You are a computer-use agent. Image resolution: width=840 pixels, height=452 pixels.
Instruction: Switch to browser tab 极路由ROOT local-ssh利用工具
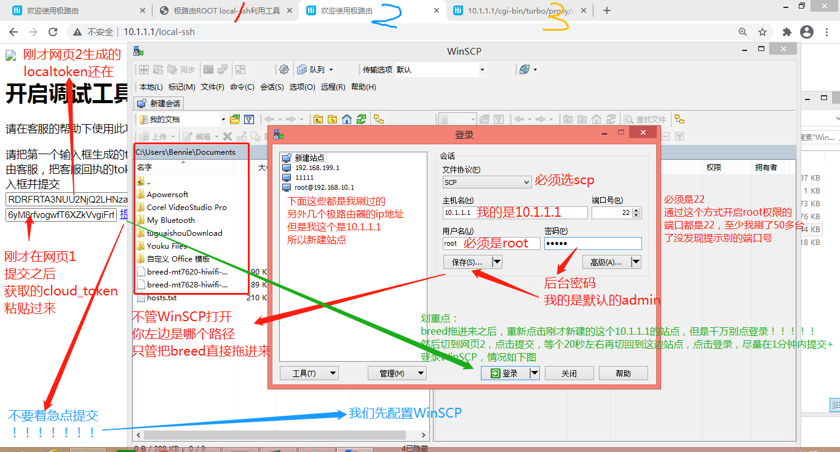[x=226, y=10]
